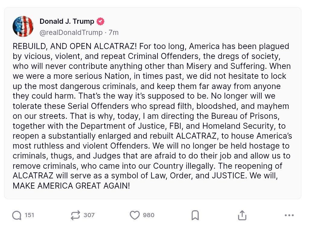Click the words Law, Order, and JUSTICE

click(x=199, y=176)
